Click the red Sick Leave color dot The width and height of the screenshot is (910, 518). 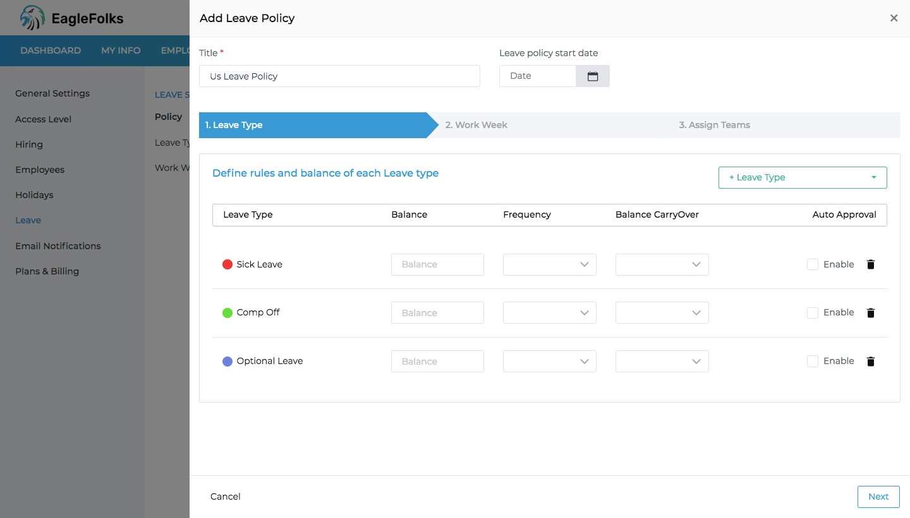(x=227, y=264)
